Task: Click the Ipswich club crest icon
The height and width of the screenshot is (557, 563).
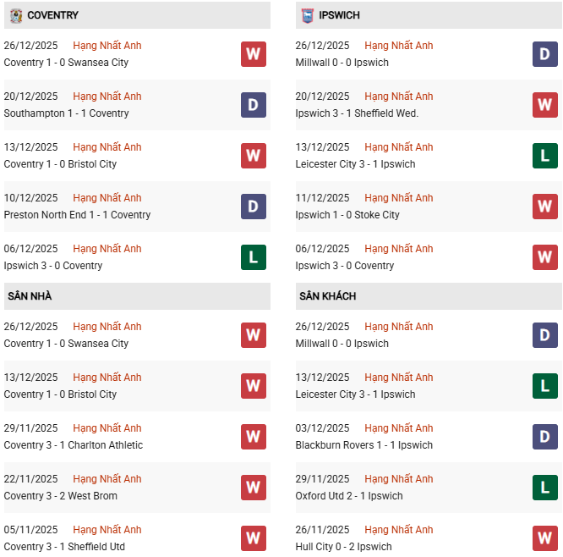Action: click(308, 15)
